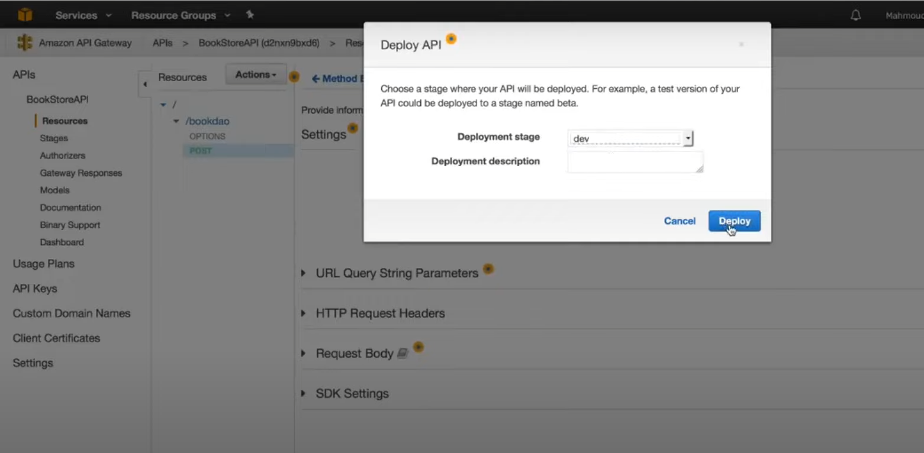
Task: Click help dot beside URL Query String Parameters
Action: [x=488, y=268]
